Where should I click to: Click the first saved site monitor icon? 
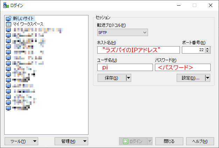[9, 30]
